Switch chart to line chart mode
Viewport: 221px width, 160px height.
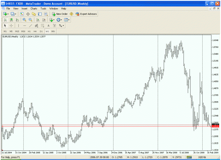coord(17,20)
